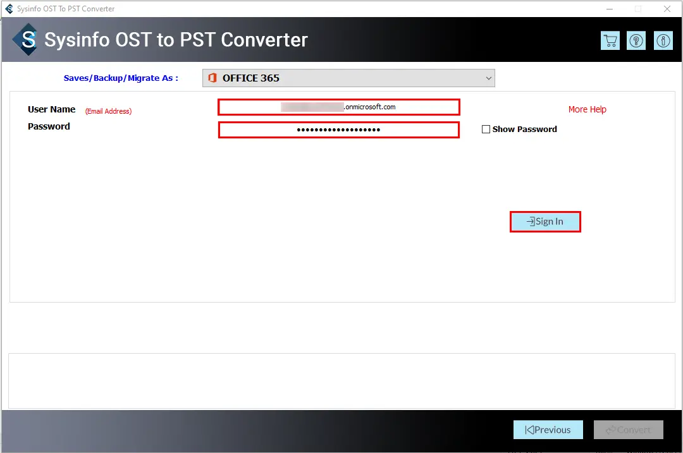Click the 'Password' label
The height and width of the screenshot is (453, 683).
coord(49,126)
